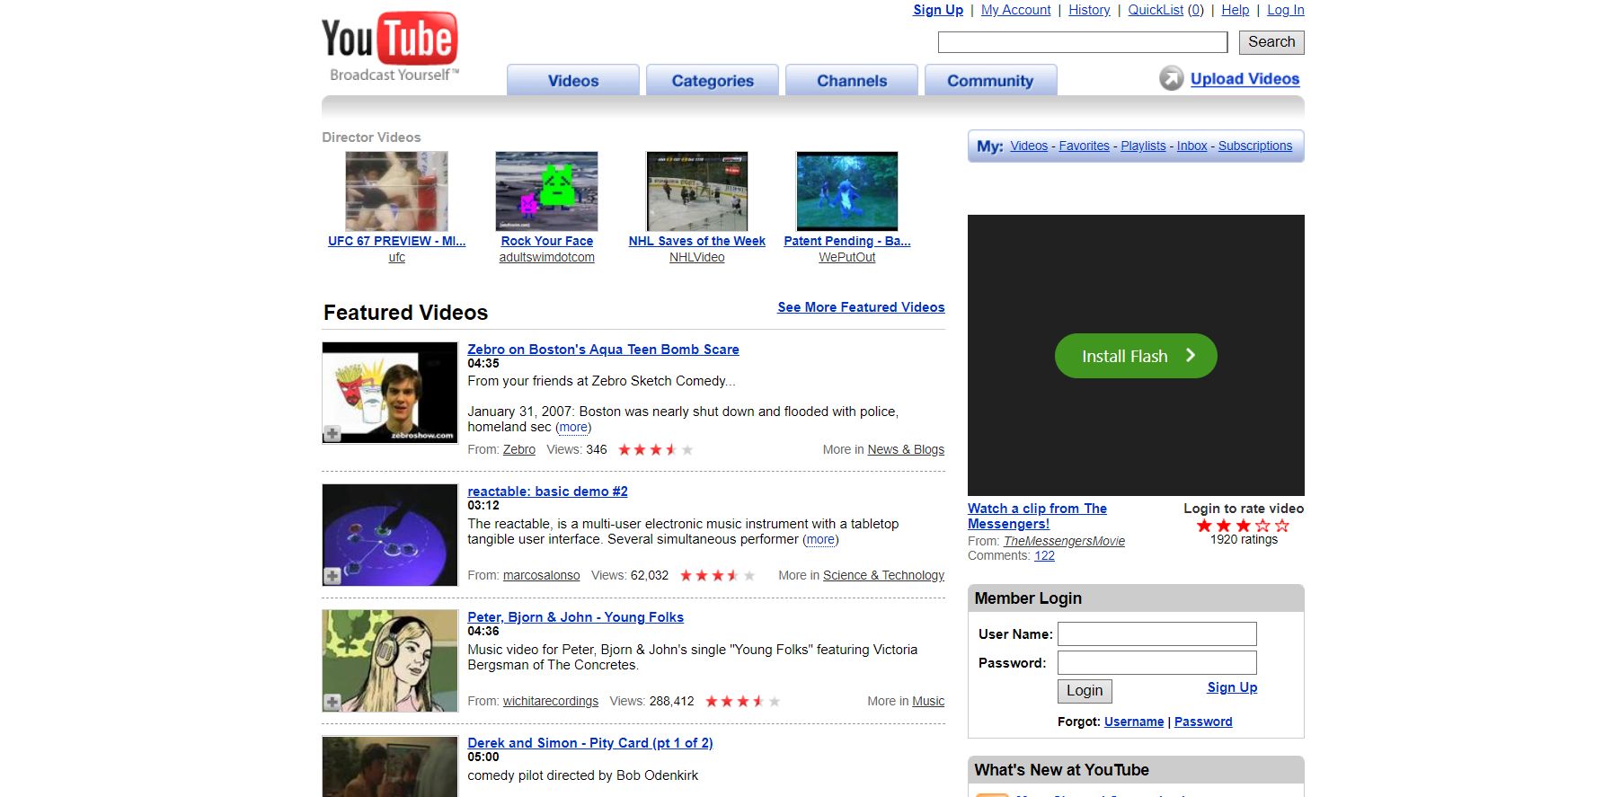Open My Inbox link
The width and height of the screenshot is (1621, 797).
click(1192, 146)
